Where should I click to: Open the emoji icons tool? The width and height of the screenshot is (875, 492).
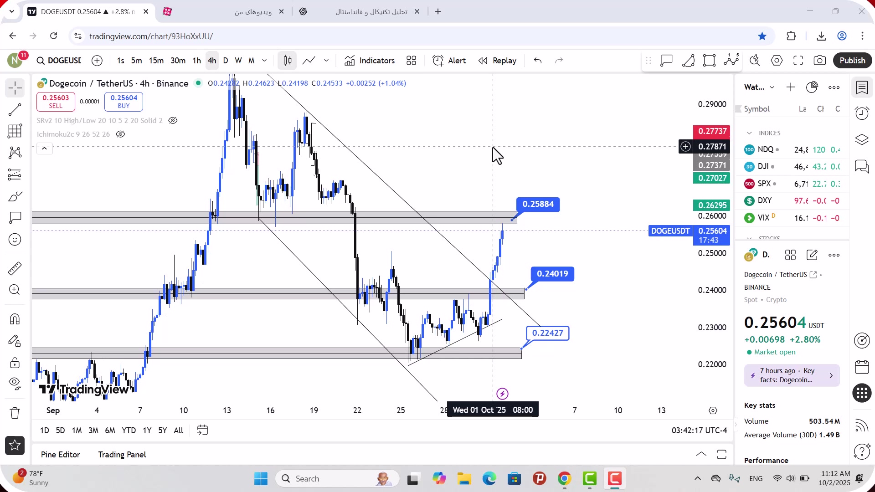tap(15, 240)
